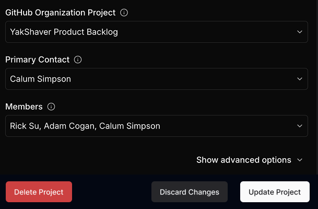Click info icon beside GitHub Organization Project
Screen dimensions: 318x209
point(124,13)
